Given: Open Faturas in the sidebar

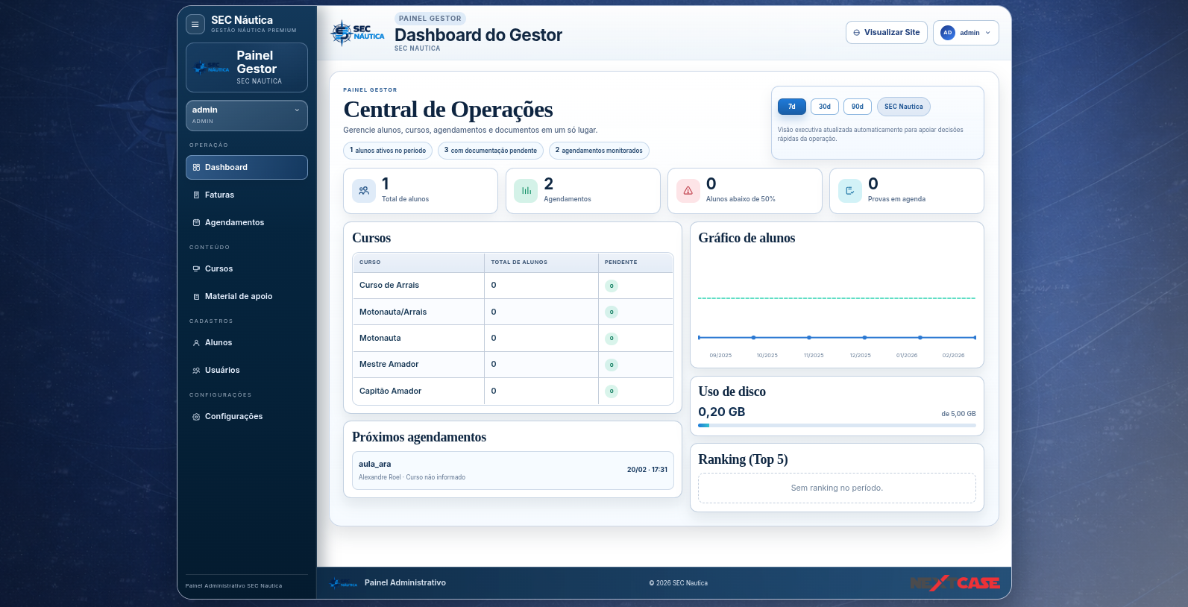Looking at the screenshot, I should tap(219, 195).
